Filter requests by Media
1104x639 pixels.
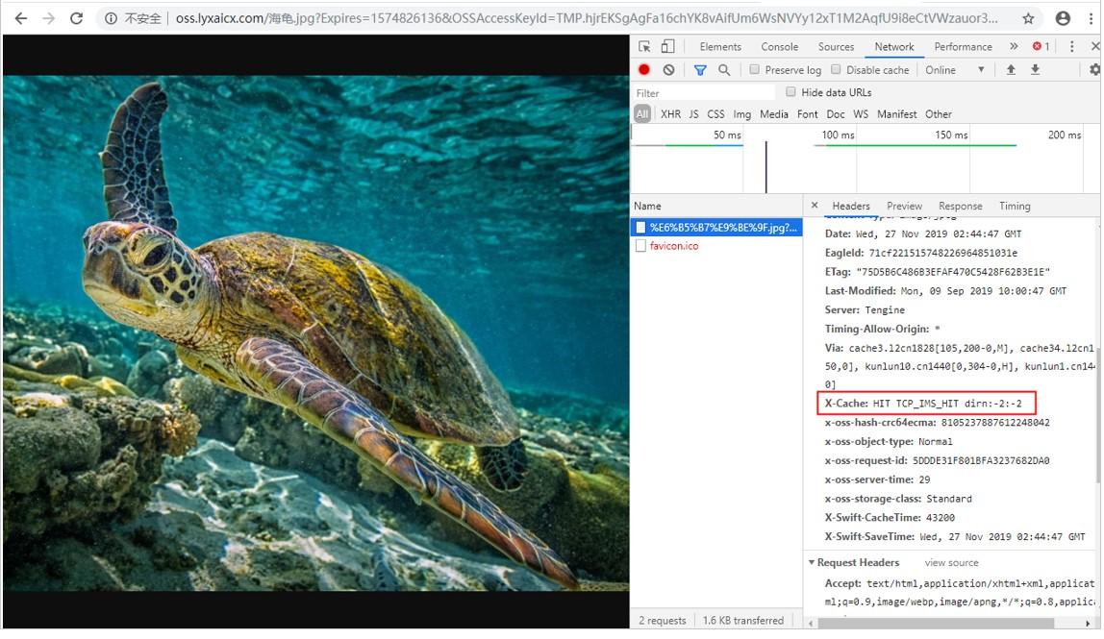(x=774, y=114)
